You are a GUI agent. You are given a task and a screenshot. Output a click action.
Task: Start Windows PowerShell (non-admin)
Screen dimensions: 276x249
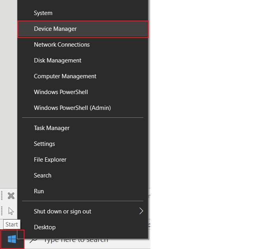[x=83, y=92]
